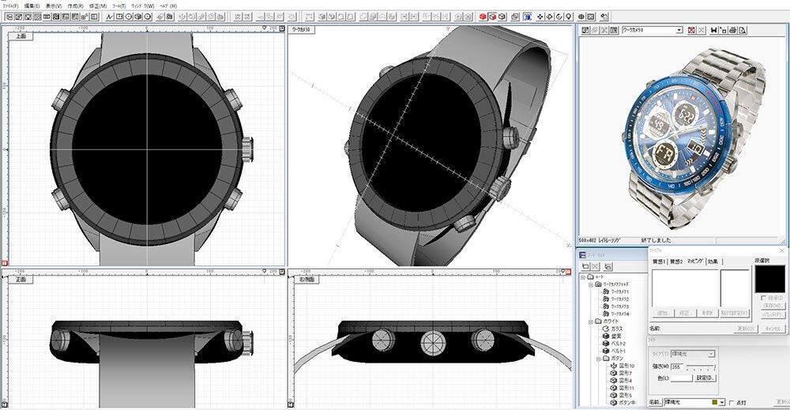
Task: Toggle the 点灯 checkbox
Action: 732,402
